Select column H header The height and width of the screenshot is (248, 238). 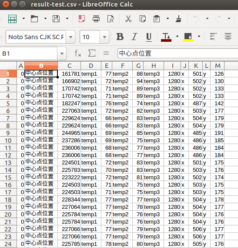154,66
